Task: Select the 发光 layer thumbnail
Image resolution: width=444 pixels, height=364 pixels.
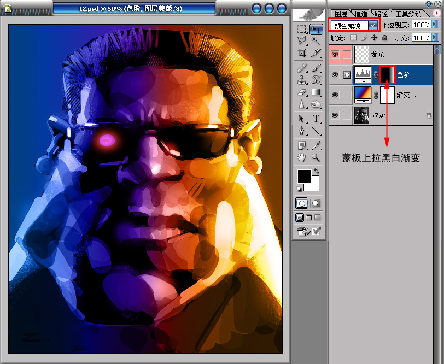Action: pyautogui.click(x=361, y=54)
